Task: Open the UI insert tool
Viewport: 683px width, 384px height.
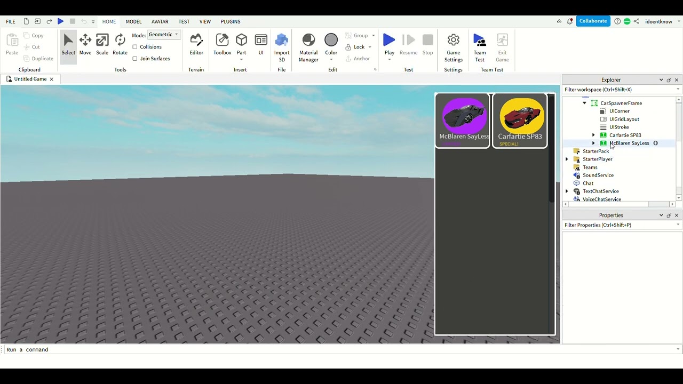Action: pyautogui.click(x=261, y=45)
